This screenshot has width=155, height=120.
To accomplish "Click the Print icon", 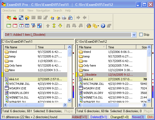I will [x=64, y=18].
